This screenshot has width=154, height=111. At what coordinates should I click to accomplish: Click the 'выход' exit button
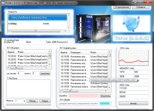pyautogui.click(x=133, y=103)
